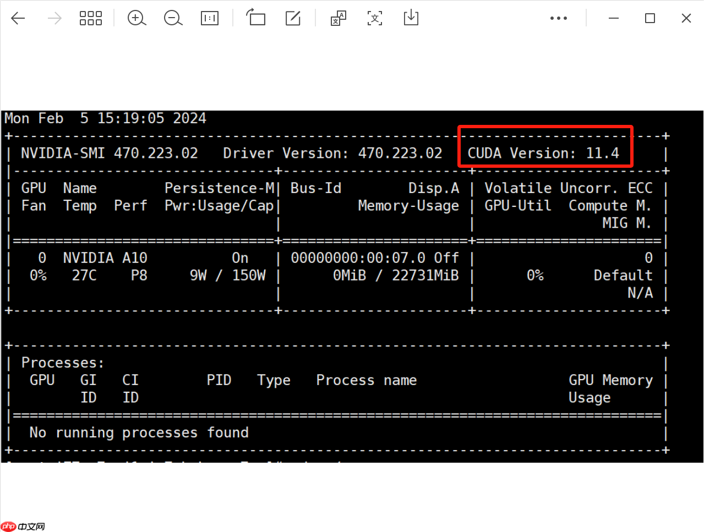Click the bus ID '00000000:00:07.0 Off'
The image size is (704, 532).
point(375,258)
